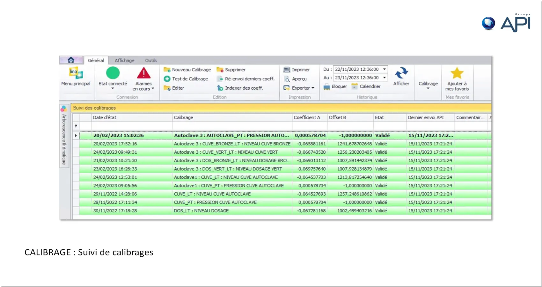The height and width of the screenshot is (287, 542).
Task: Open Alarmes en cours warning icon
Action: [x=144, y=73]
